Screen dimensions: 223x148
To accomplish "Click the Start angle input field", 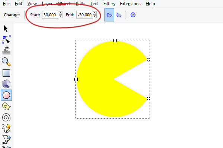I will (50, 15).
